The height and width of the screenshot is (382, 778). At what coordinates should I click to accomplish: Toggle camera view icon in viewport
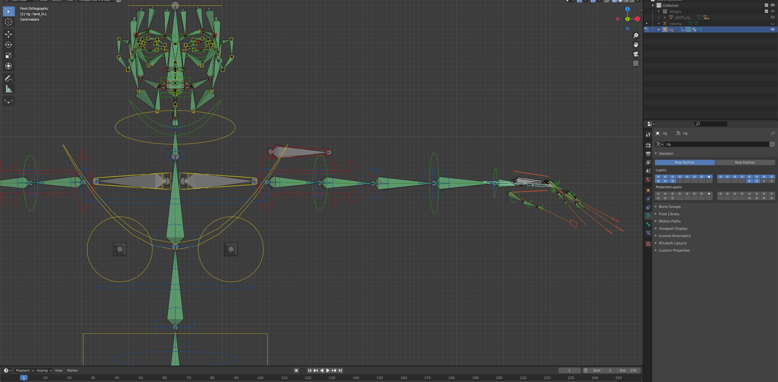coord(635,54)
